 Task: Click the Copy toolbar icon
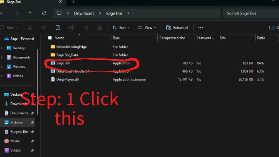44,27
